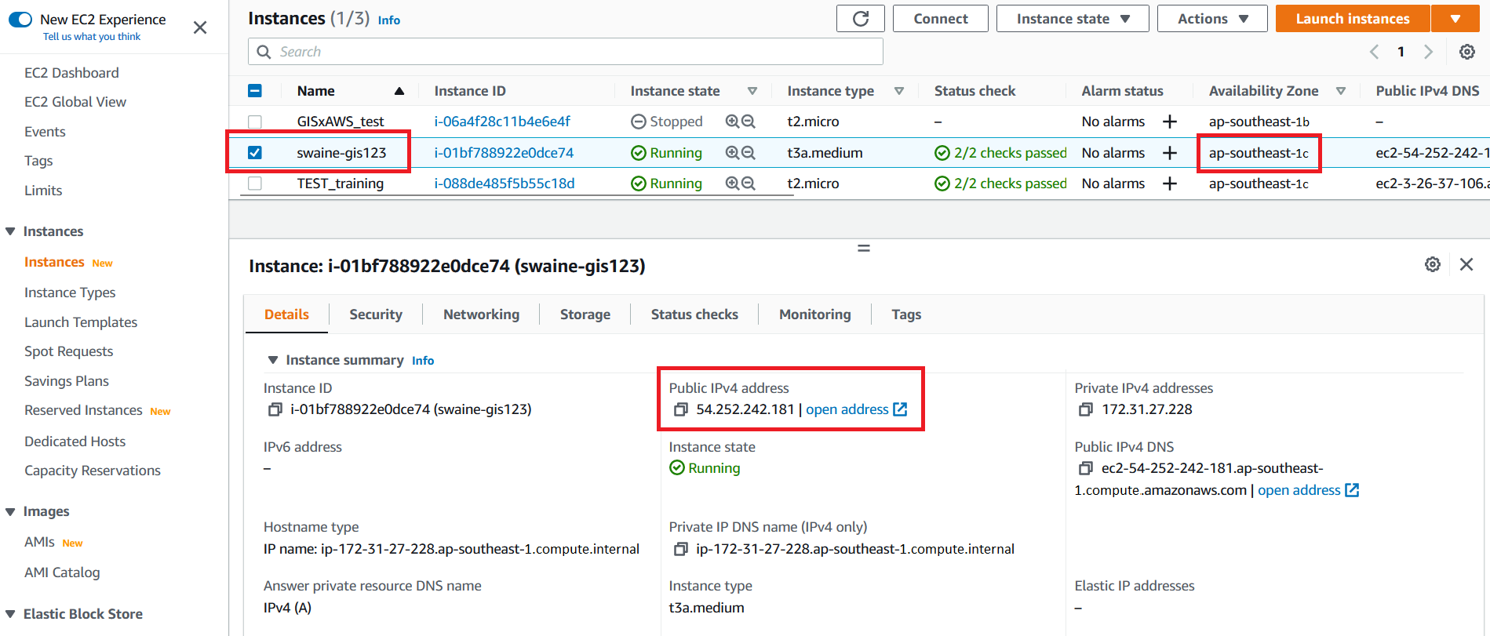Click Info link beside Instance summary
Screen dimensions: 1490x636
423,361
